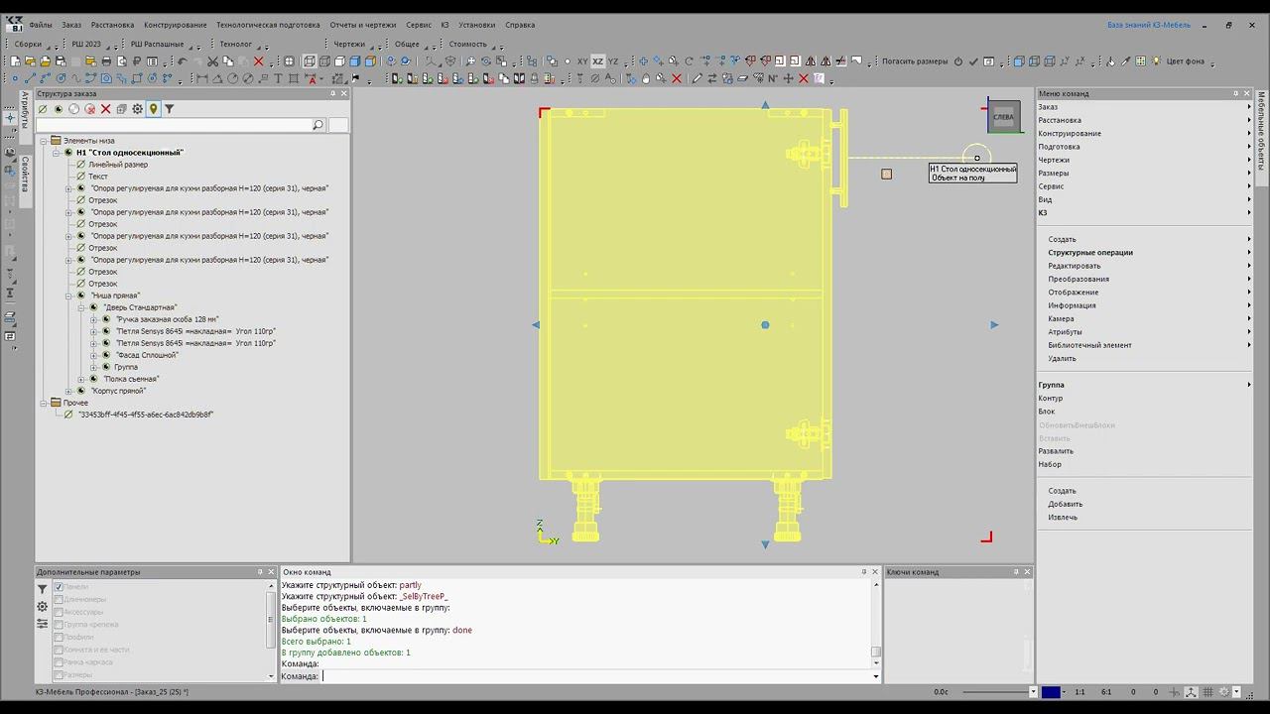This screenshot has height=714, width=1270.
Task: Click the gear settings icon in Структура заказа
Action: coord(138,109)
